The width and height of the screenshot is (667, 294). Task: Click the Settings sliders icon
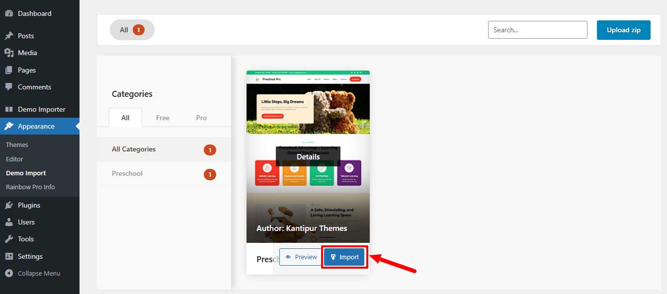(x=9, y=256)
